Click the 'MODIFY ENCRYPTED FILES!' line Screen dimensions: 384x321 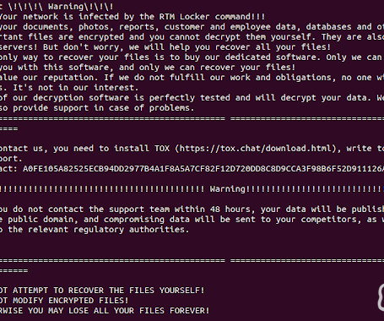[71, 301]
